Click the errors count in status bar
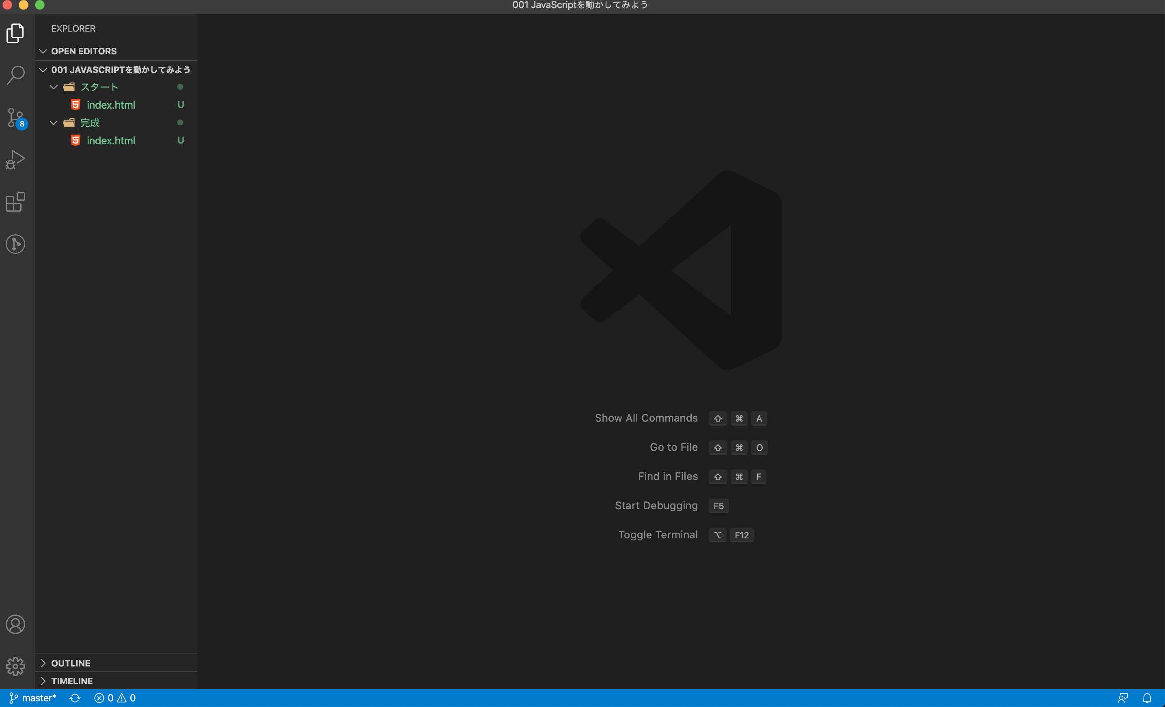The height and width of the screenshot is (707, 1165). (x=104, y=698)
